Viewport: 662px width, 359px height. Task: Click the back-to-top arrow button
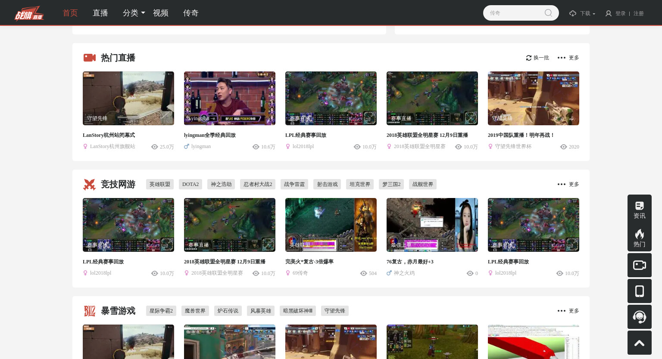click(640, 343)
